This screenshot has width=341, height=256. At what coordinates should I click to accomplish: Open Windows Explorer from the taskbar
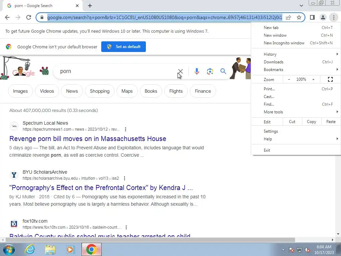(x=50, y=249)
